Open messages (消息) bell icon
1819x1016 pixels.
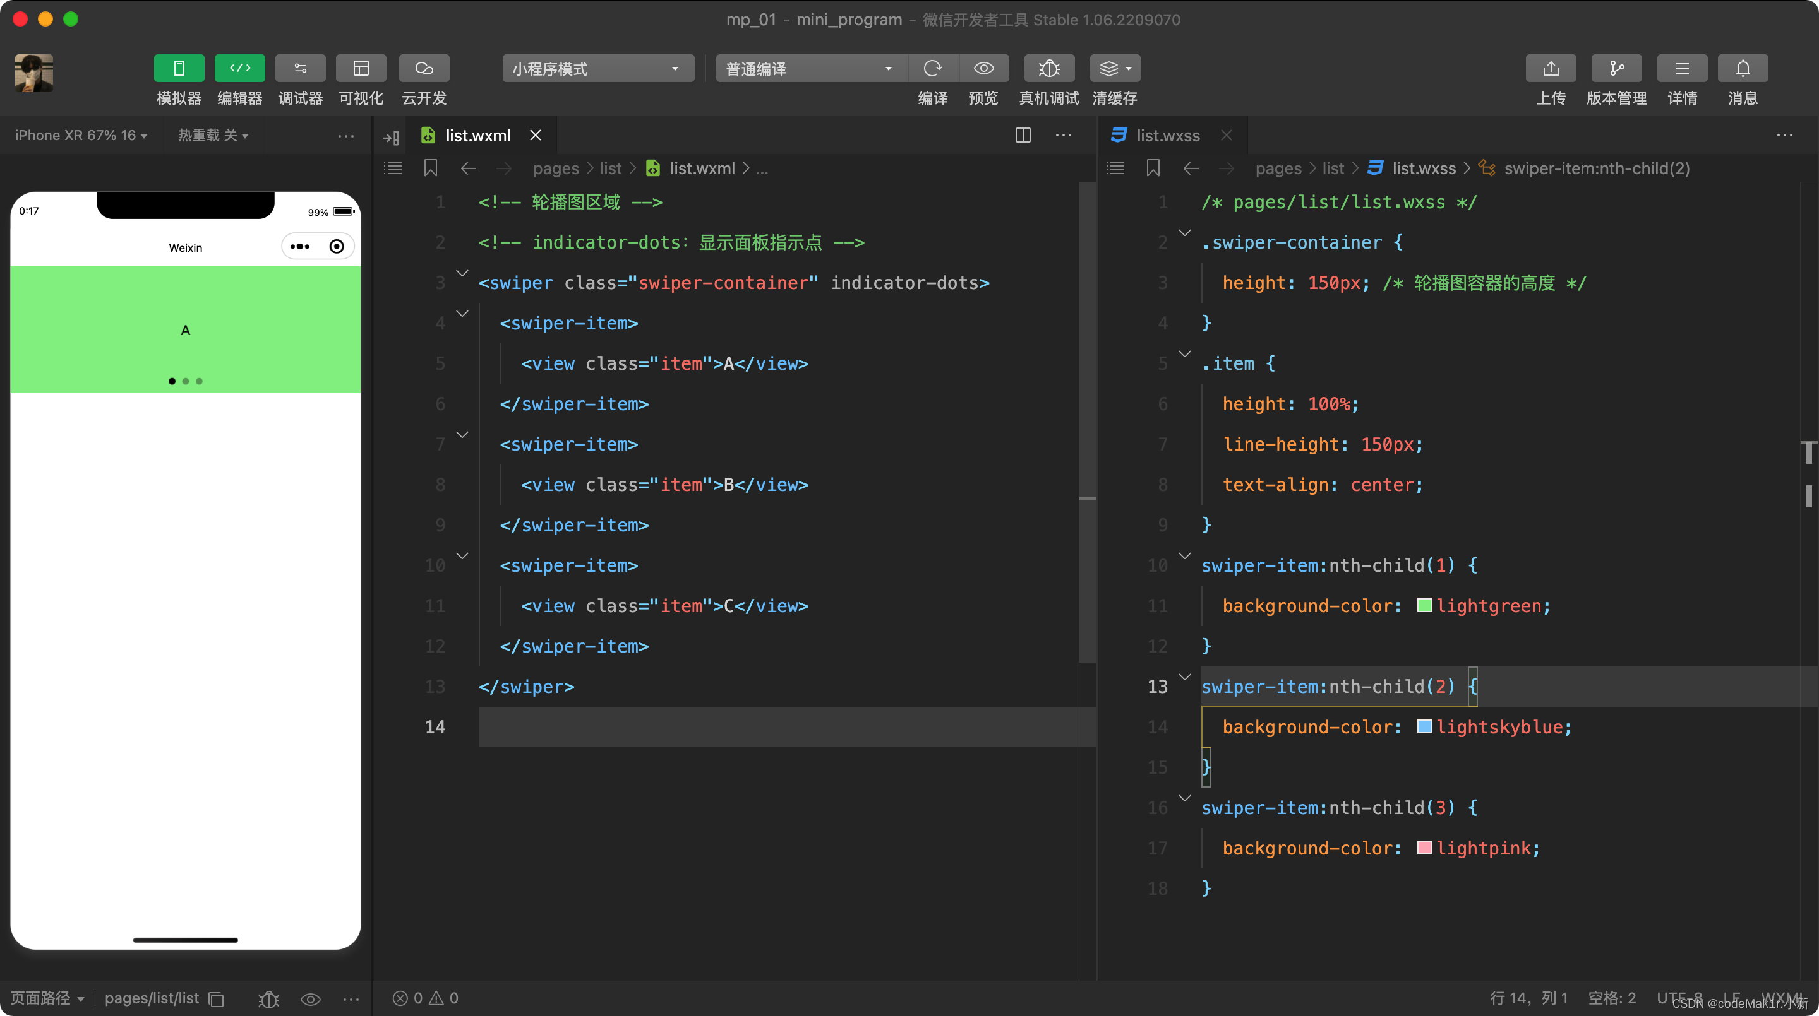[x=1743, y=68]
